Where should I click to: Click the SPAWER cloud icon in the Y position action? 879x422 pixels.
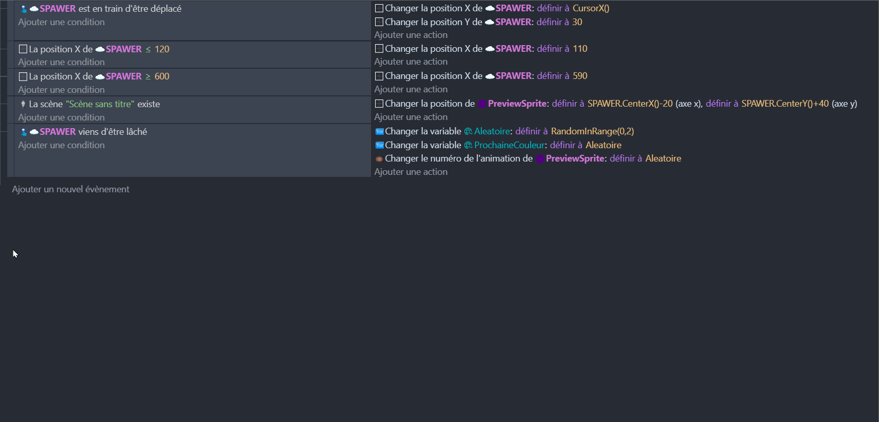[490, 22]
